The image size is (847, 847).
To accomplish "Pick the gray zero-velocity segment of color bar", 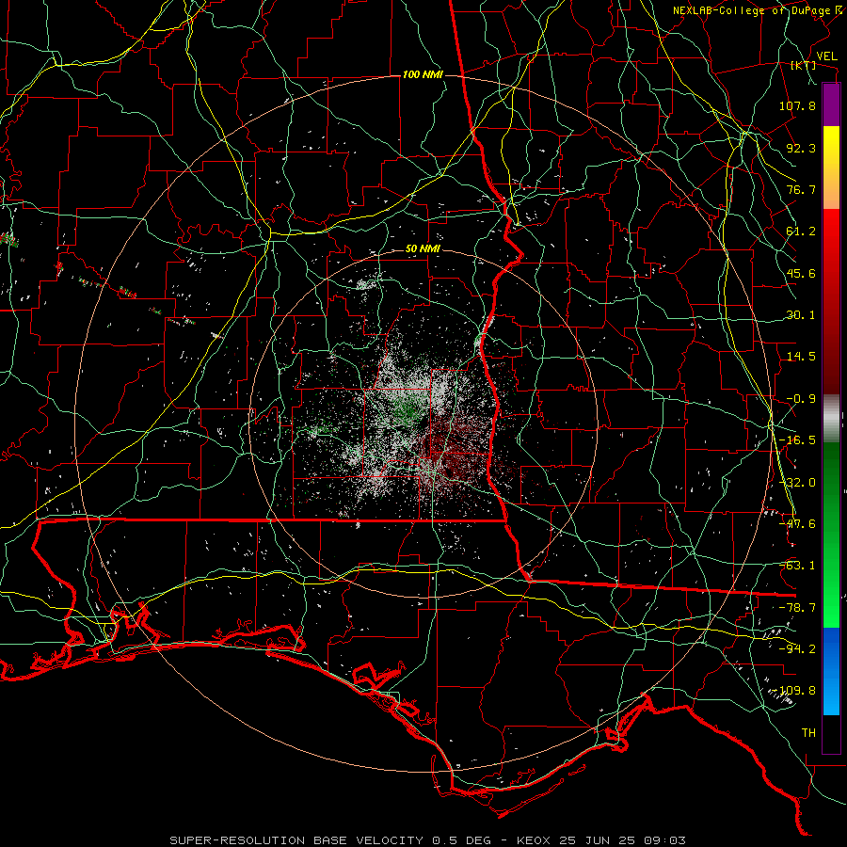I will 831,419.
